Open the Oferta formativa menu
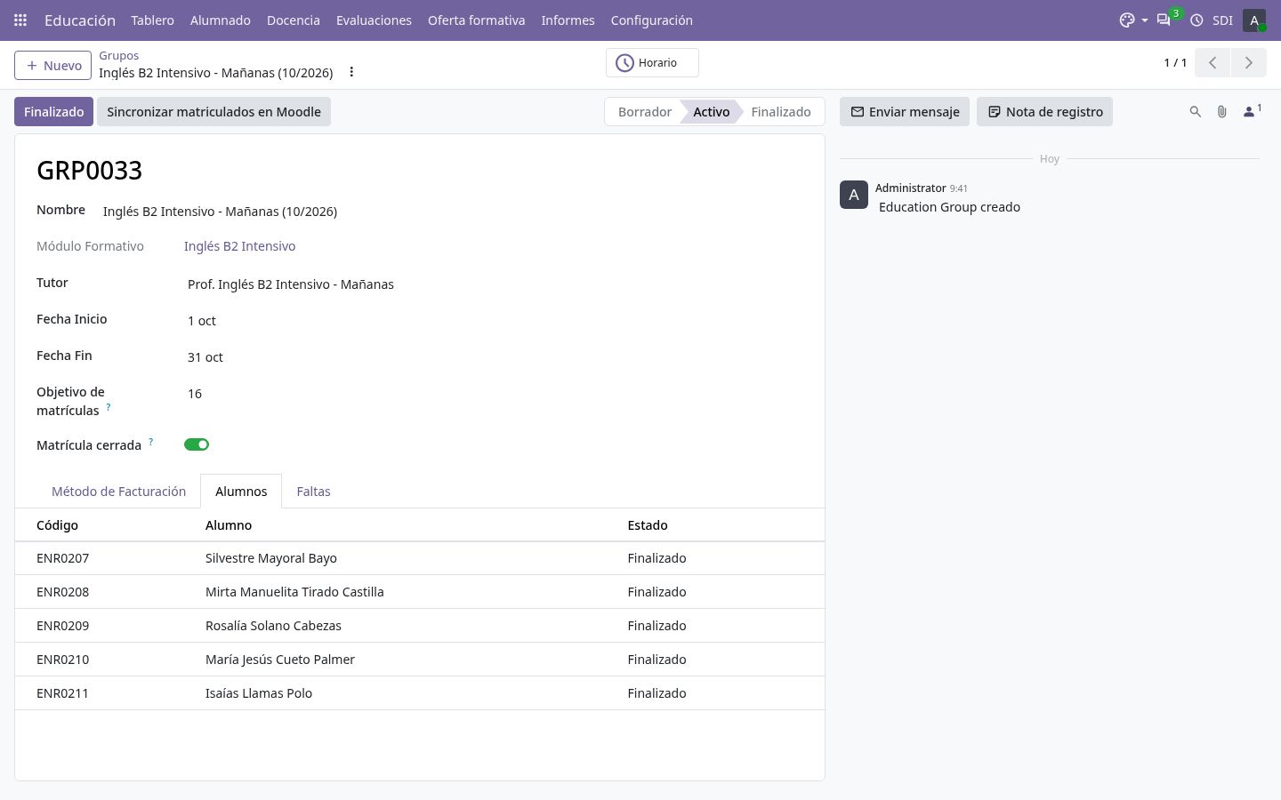This screenshot has height=800, width=1281. pyautogui.click(x=476, y=20)
